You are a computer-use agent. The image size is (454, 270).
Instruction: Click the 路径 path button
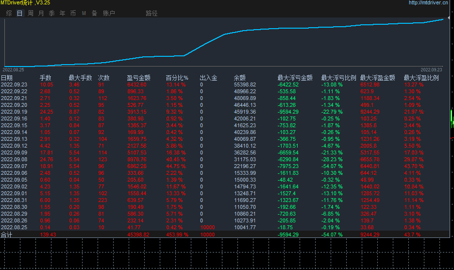151,13
